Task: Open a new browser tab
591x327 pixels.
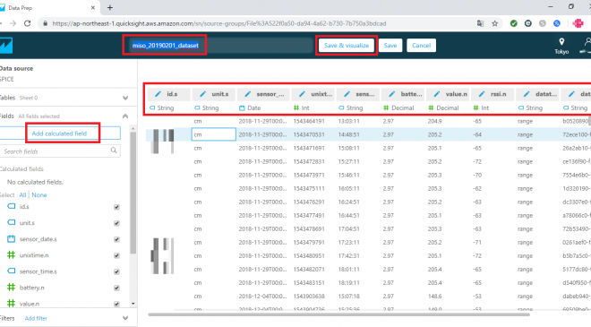Action: pos(109,7)
